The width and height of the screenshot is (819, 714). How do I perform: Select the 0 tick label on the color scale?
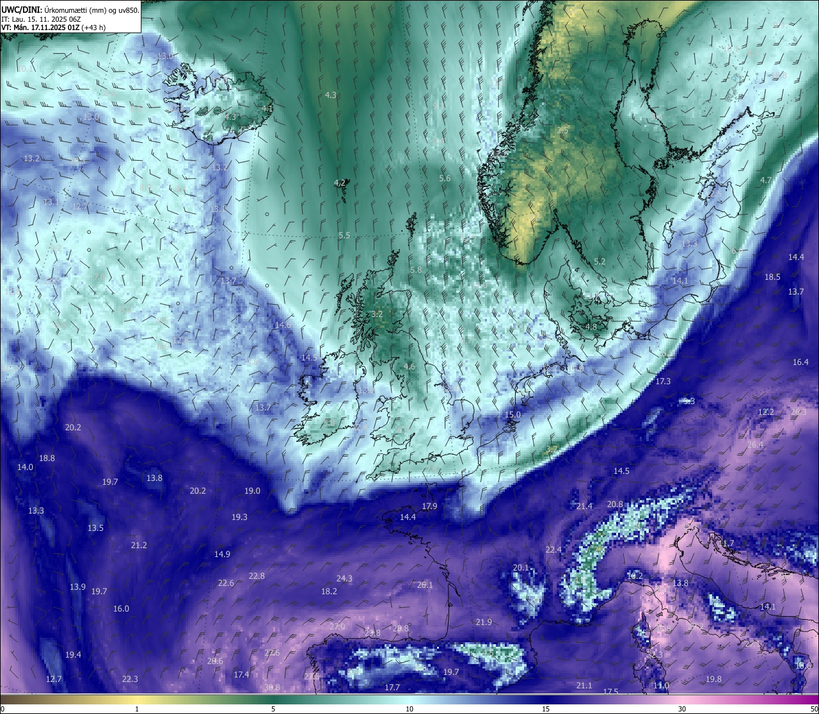point(2,709)
